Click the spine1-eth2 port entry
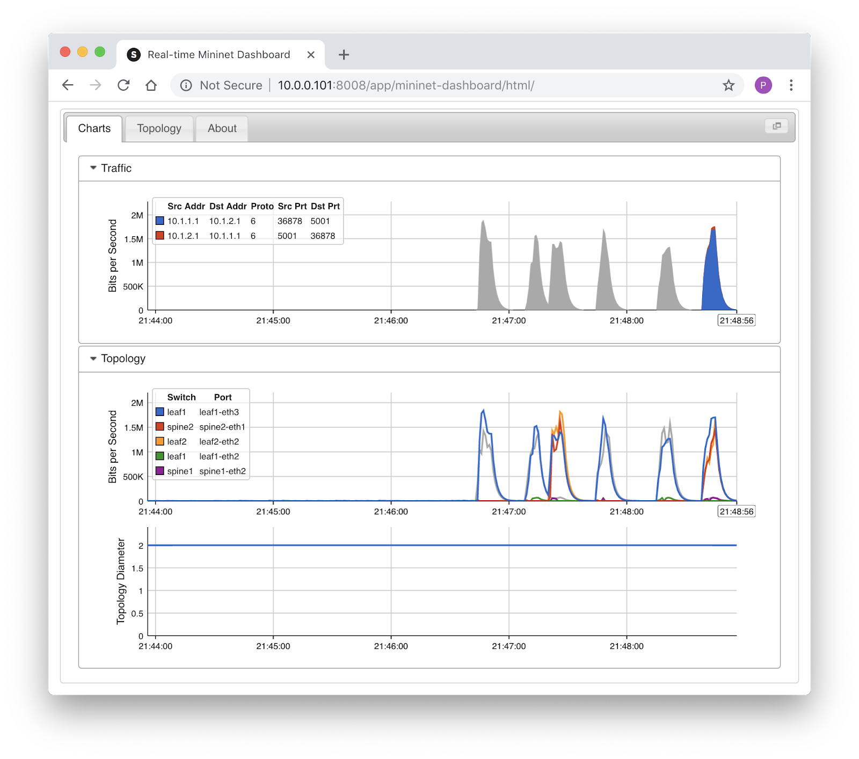The height and width of the screenshot is (759, 859). pos(222,471)
